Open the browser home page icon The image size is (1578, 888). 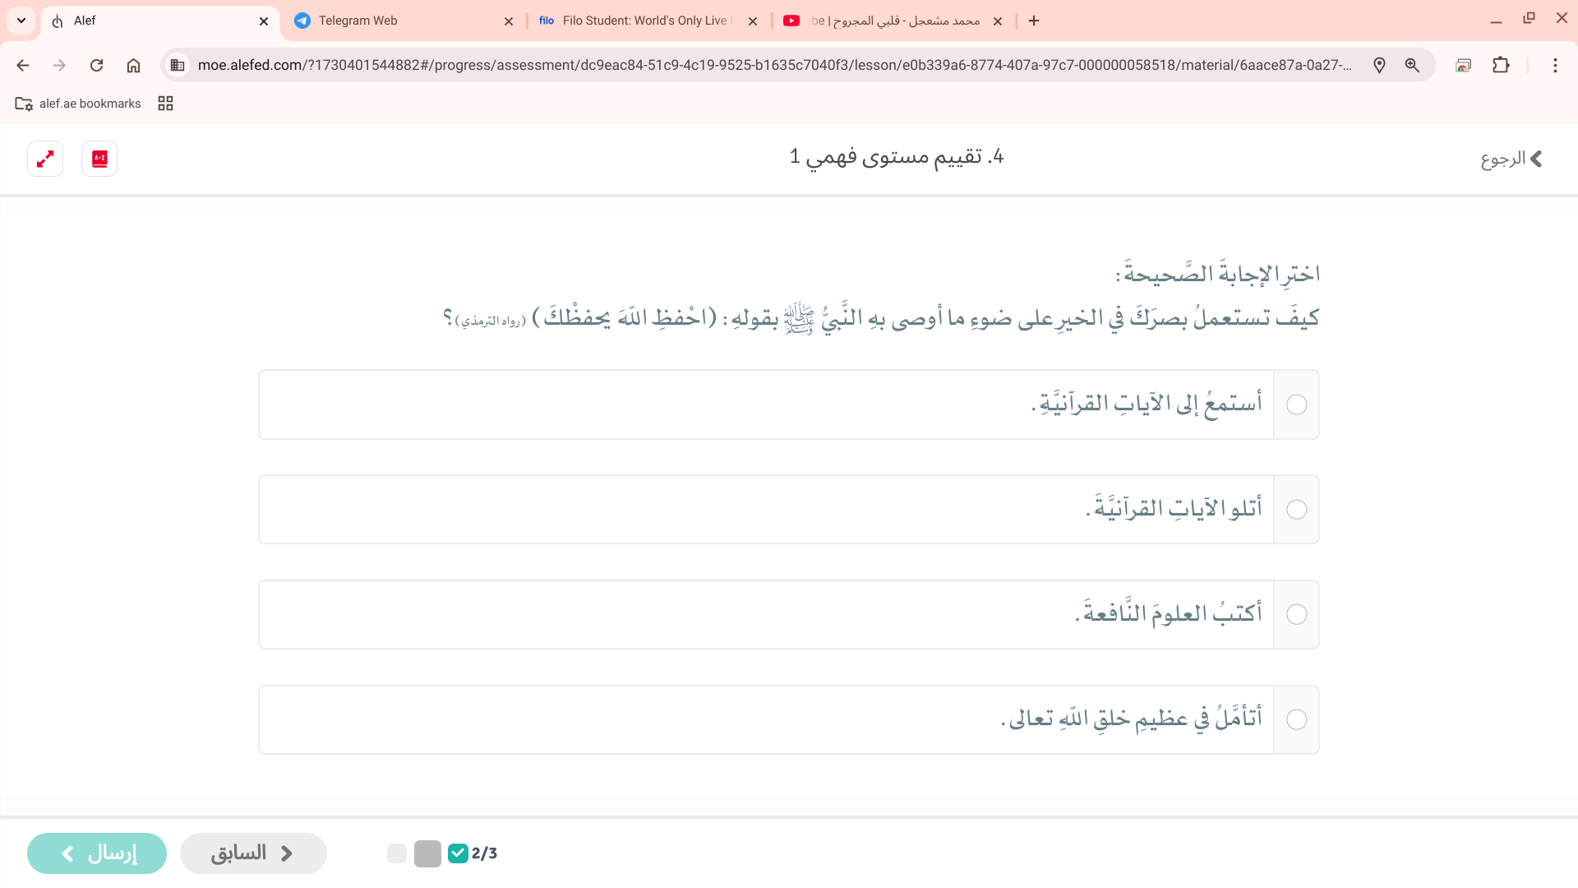[x=133, y=65]
